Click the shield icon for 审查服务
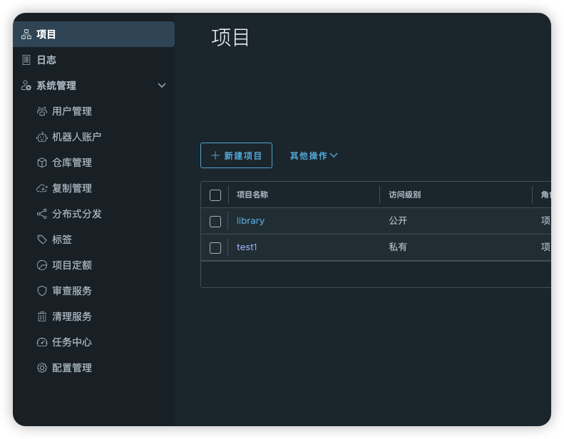The image size is (564, 439). (42, 291)
